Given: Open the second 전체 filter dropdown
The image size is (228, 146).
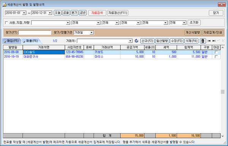Looking at the screenshot, I should pos(117,23).
